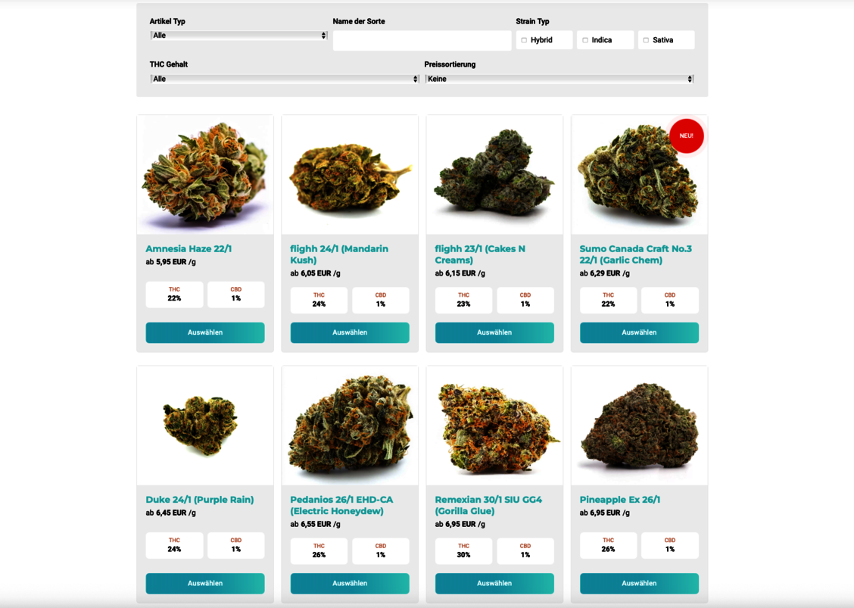The image size is (854, 608).
Task: Open the flighh 23/1 Cakes N Creams image
Action: tap(494, 175)
